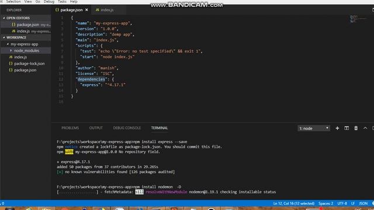Open the terminal selector dropdown '1: node'
374x210 pixels.
[x=314, y=128]
